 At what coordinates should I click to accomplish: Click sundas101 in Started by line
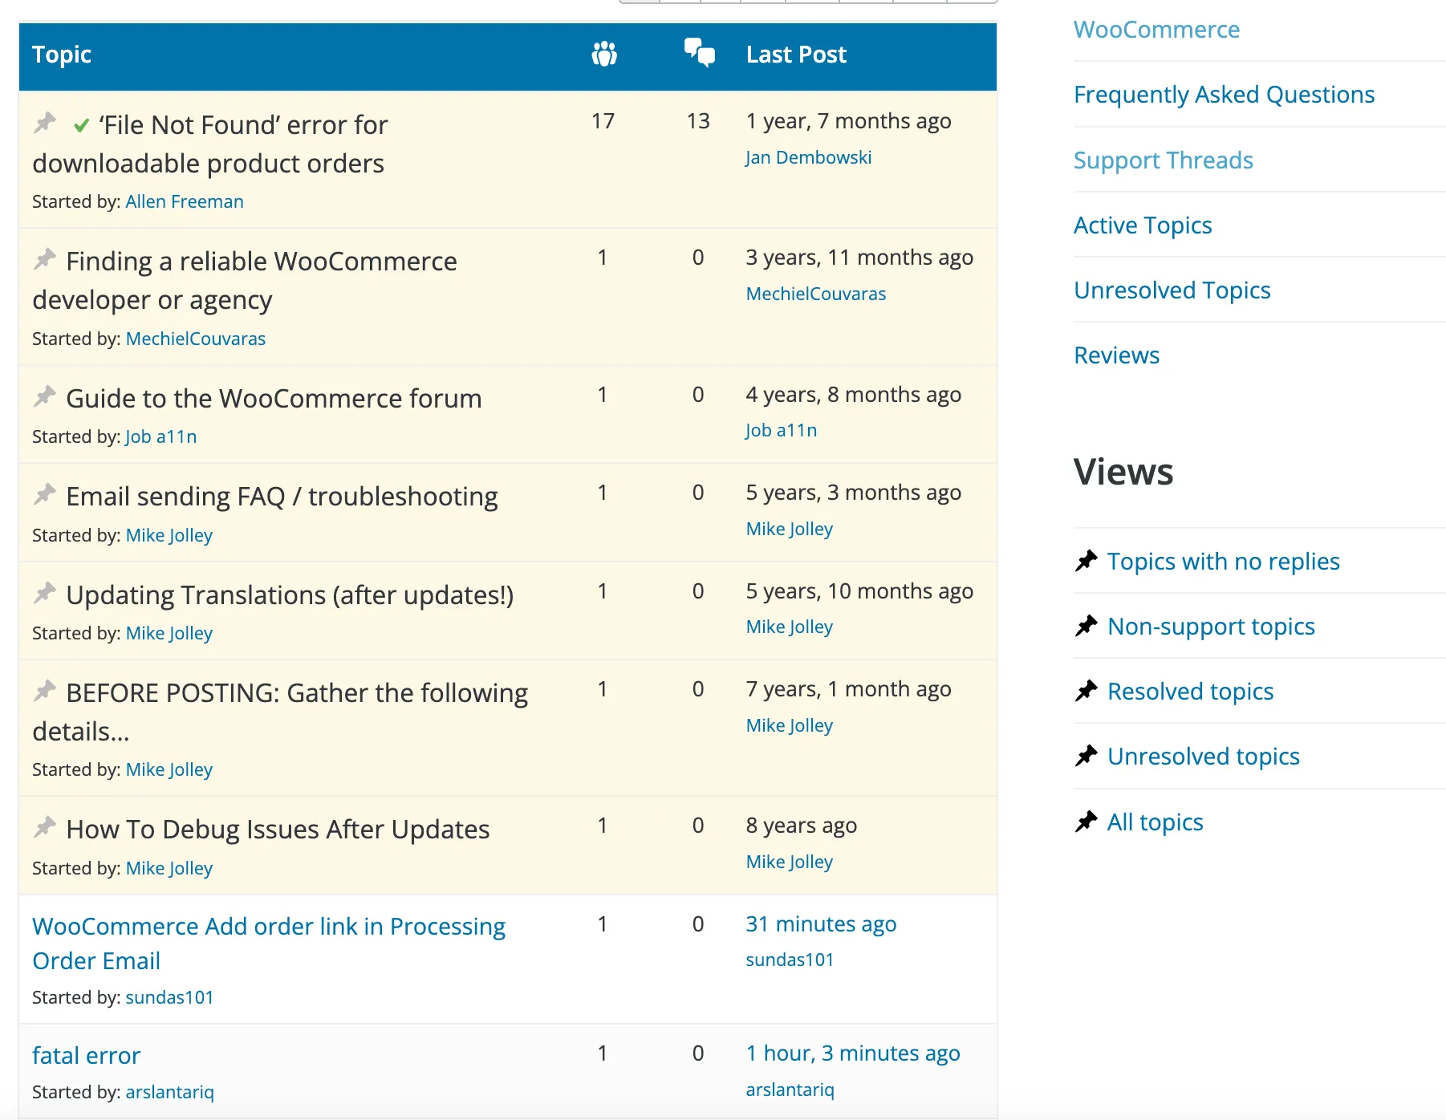click(169, 997)
